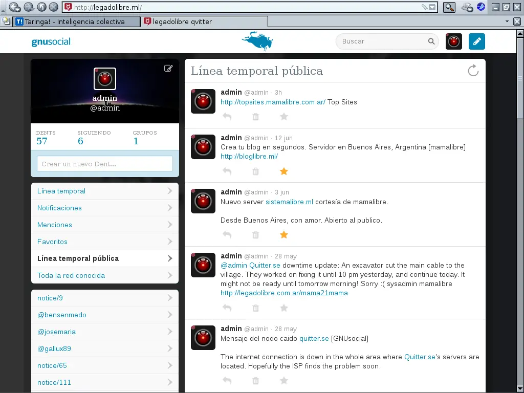Click the search magnifier in Buscar box

click(431, 41)
